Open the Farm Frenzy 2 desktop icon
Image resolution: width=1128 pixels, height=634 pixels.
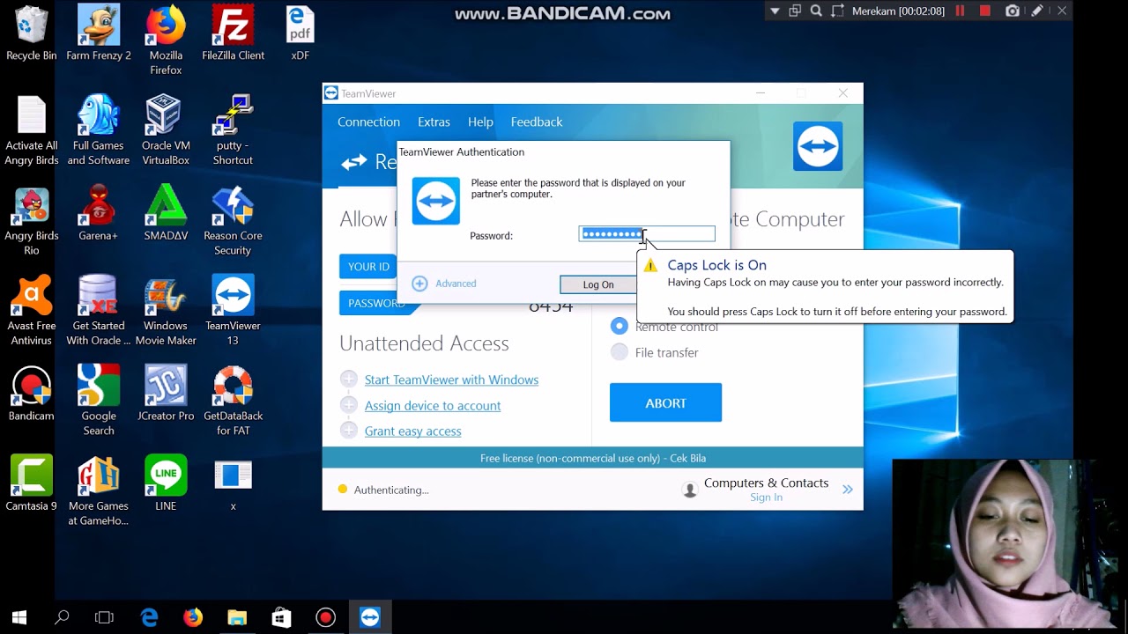pyautogui.click(x=99, y=33)
